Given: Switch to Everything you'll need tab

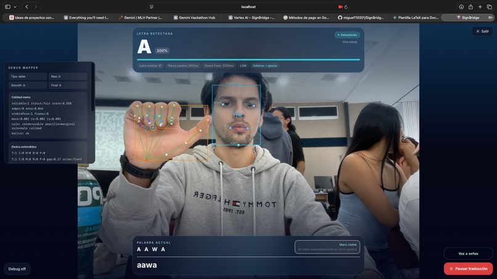Looking at the screenshot, I should (86, 18).
